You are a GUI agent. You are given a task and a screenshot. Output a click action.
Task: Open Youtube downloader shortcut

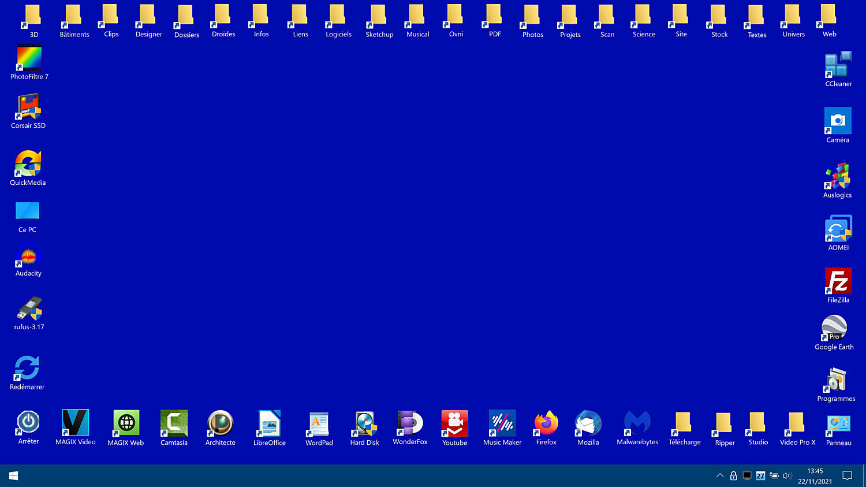(x=455, y=423)
